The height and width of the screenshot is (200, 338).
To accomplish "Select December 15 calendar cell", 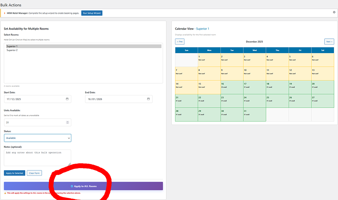I will tap(209, 87).
